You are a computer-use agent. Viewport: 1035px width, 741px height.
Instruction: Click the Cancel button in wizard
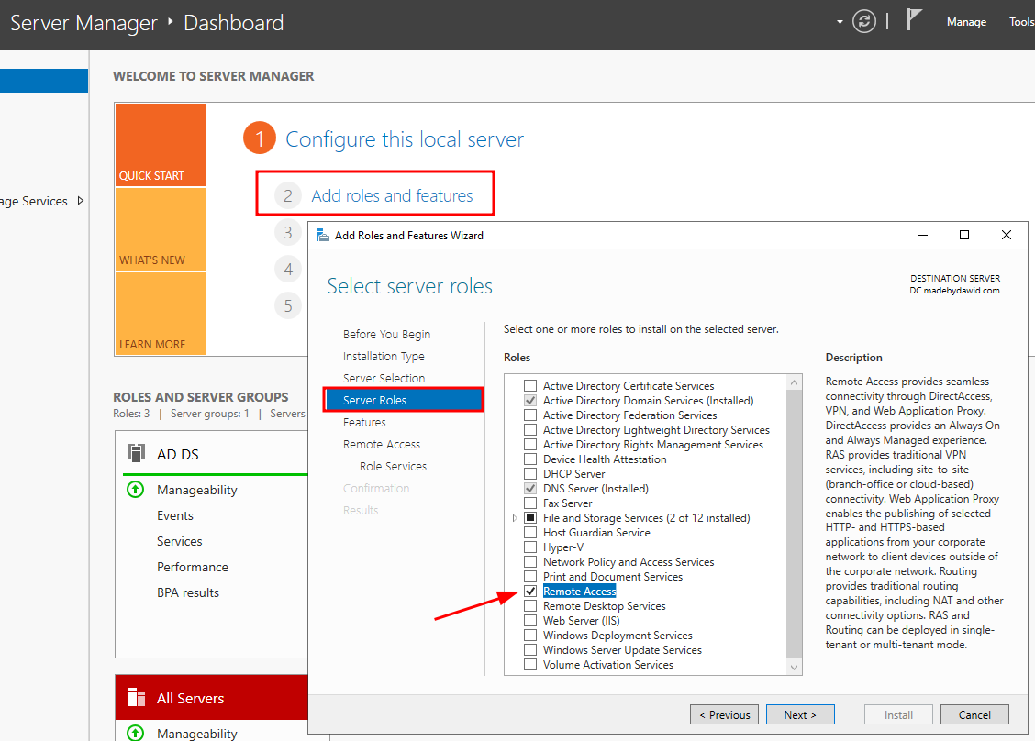[974, 714]
